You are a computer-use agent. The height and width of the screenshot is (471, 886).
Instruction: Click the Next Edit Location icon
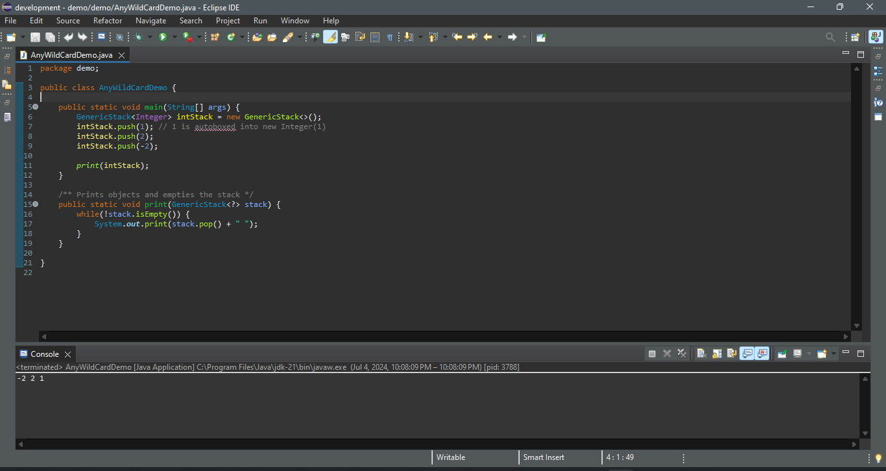pos(472,38)
